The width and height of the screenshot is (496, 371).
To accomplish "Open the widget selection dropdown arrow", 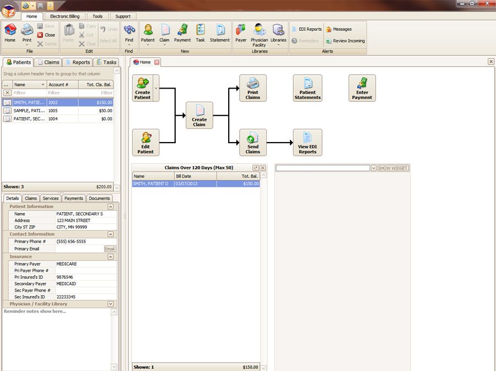I will (374, 168).
